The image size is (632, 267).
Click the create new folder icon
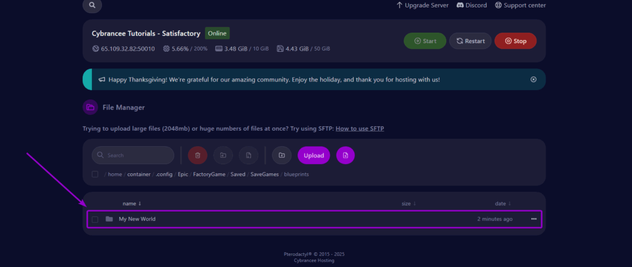coord(281,155)
